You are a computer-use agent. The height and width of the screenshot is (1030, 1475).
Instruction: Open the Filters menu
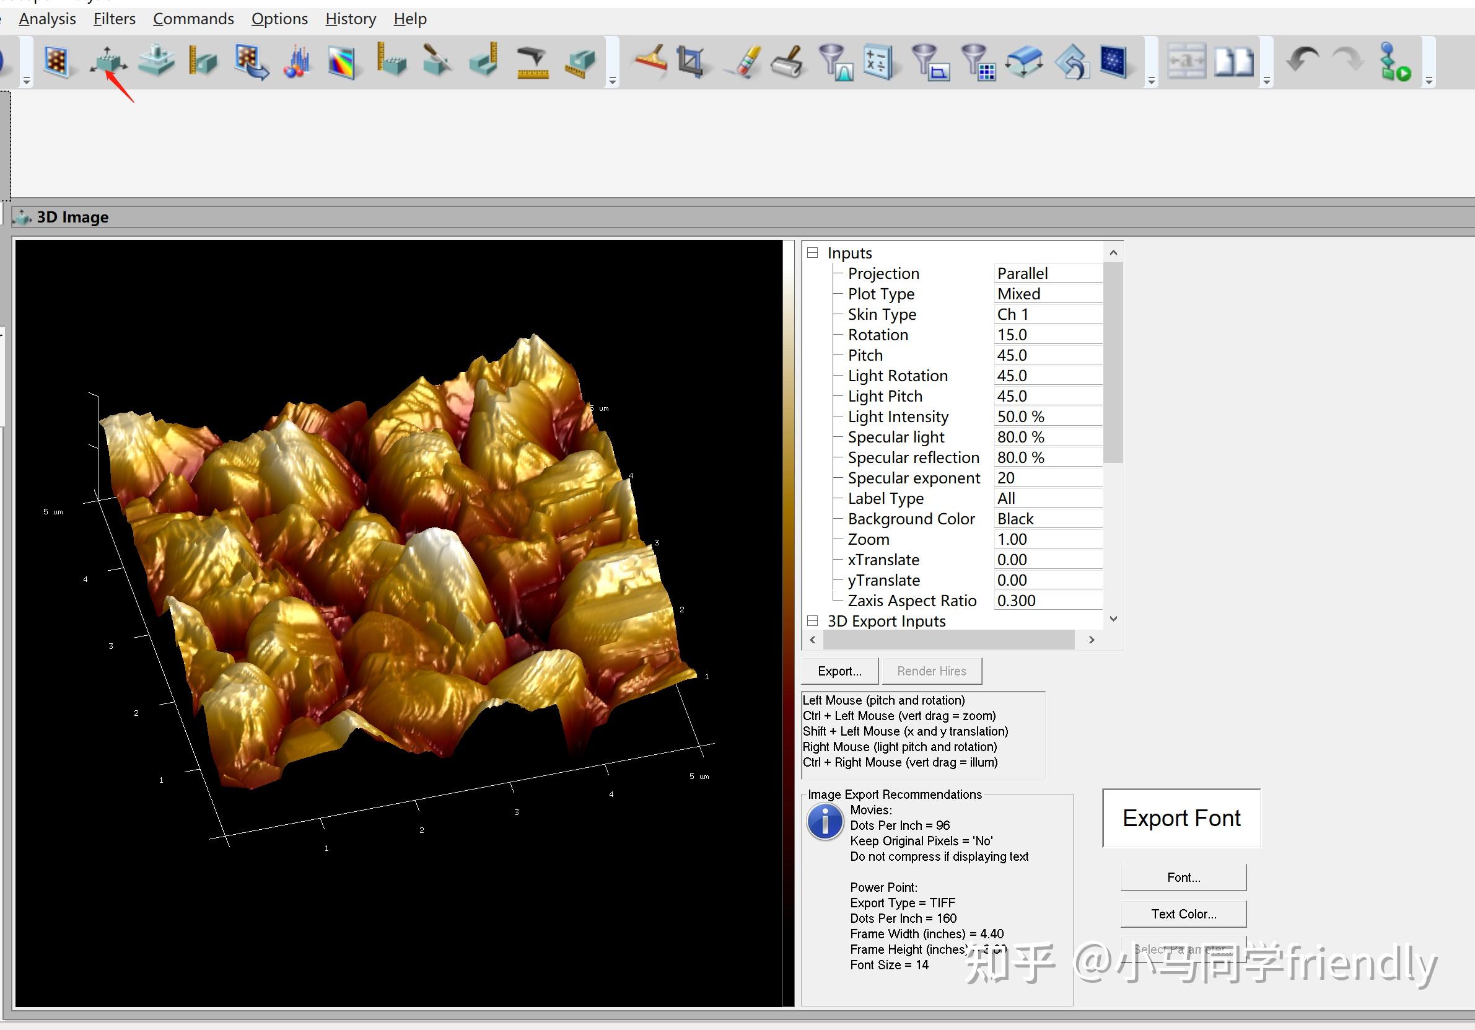[x=115, y=19]
